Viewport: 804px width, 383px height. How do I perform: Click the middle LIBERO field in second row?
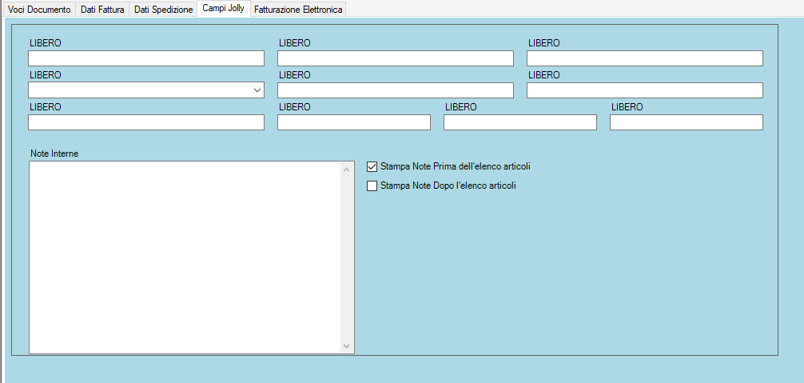[396, 90]
